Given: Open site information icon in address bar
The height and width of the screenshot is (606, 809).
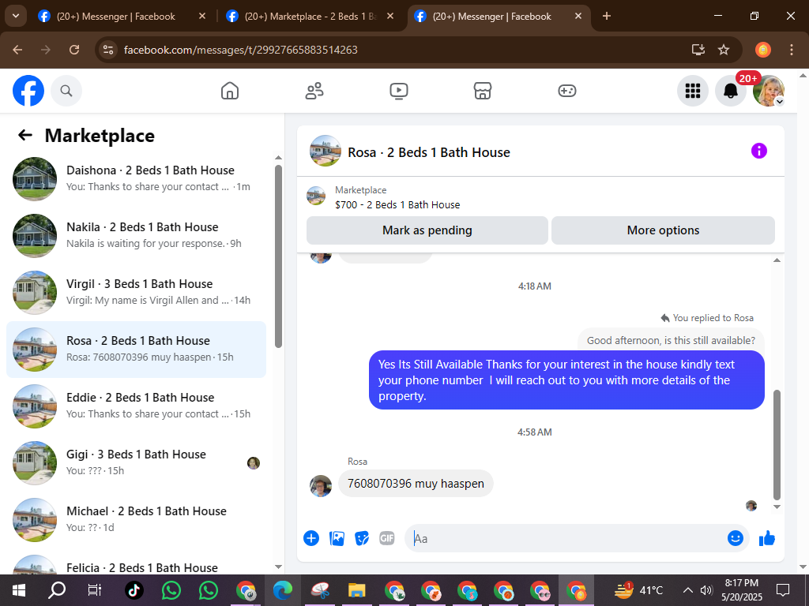Looking at the screenshot, I should (x=107, y=50).
